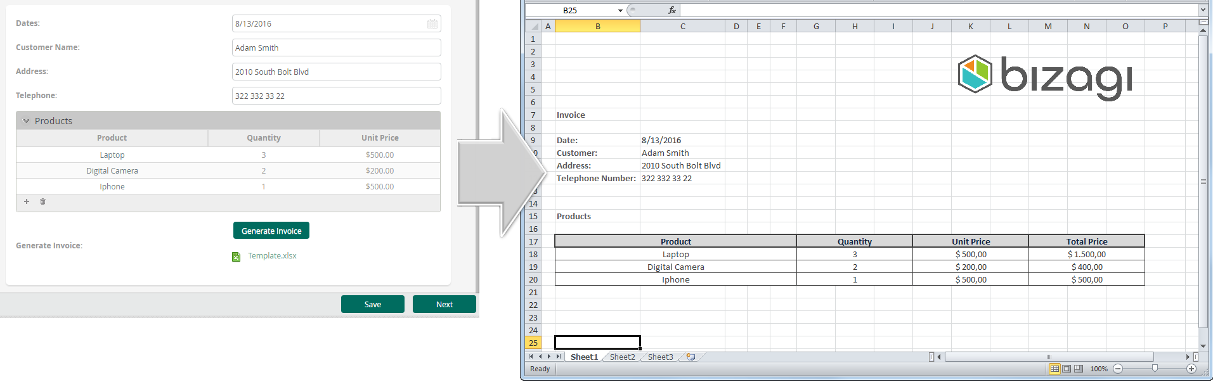
Task: Click the Address input field
Action: 337,72
